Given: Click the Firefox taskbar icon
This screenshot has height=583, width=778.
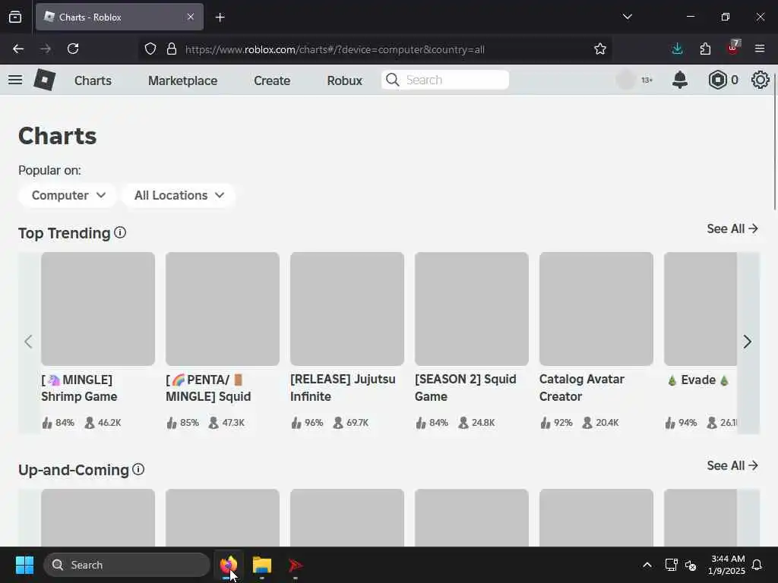Looking at the screenshot, I should pyautogui.click(x=229, y=565).
